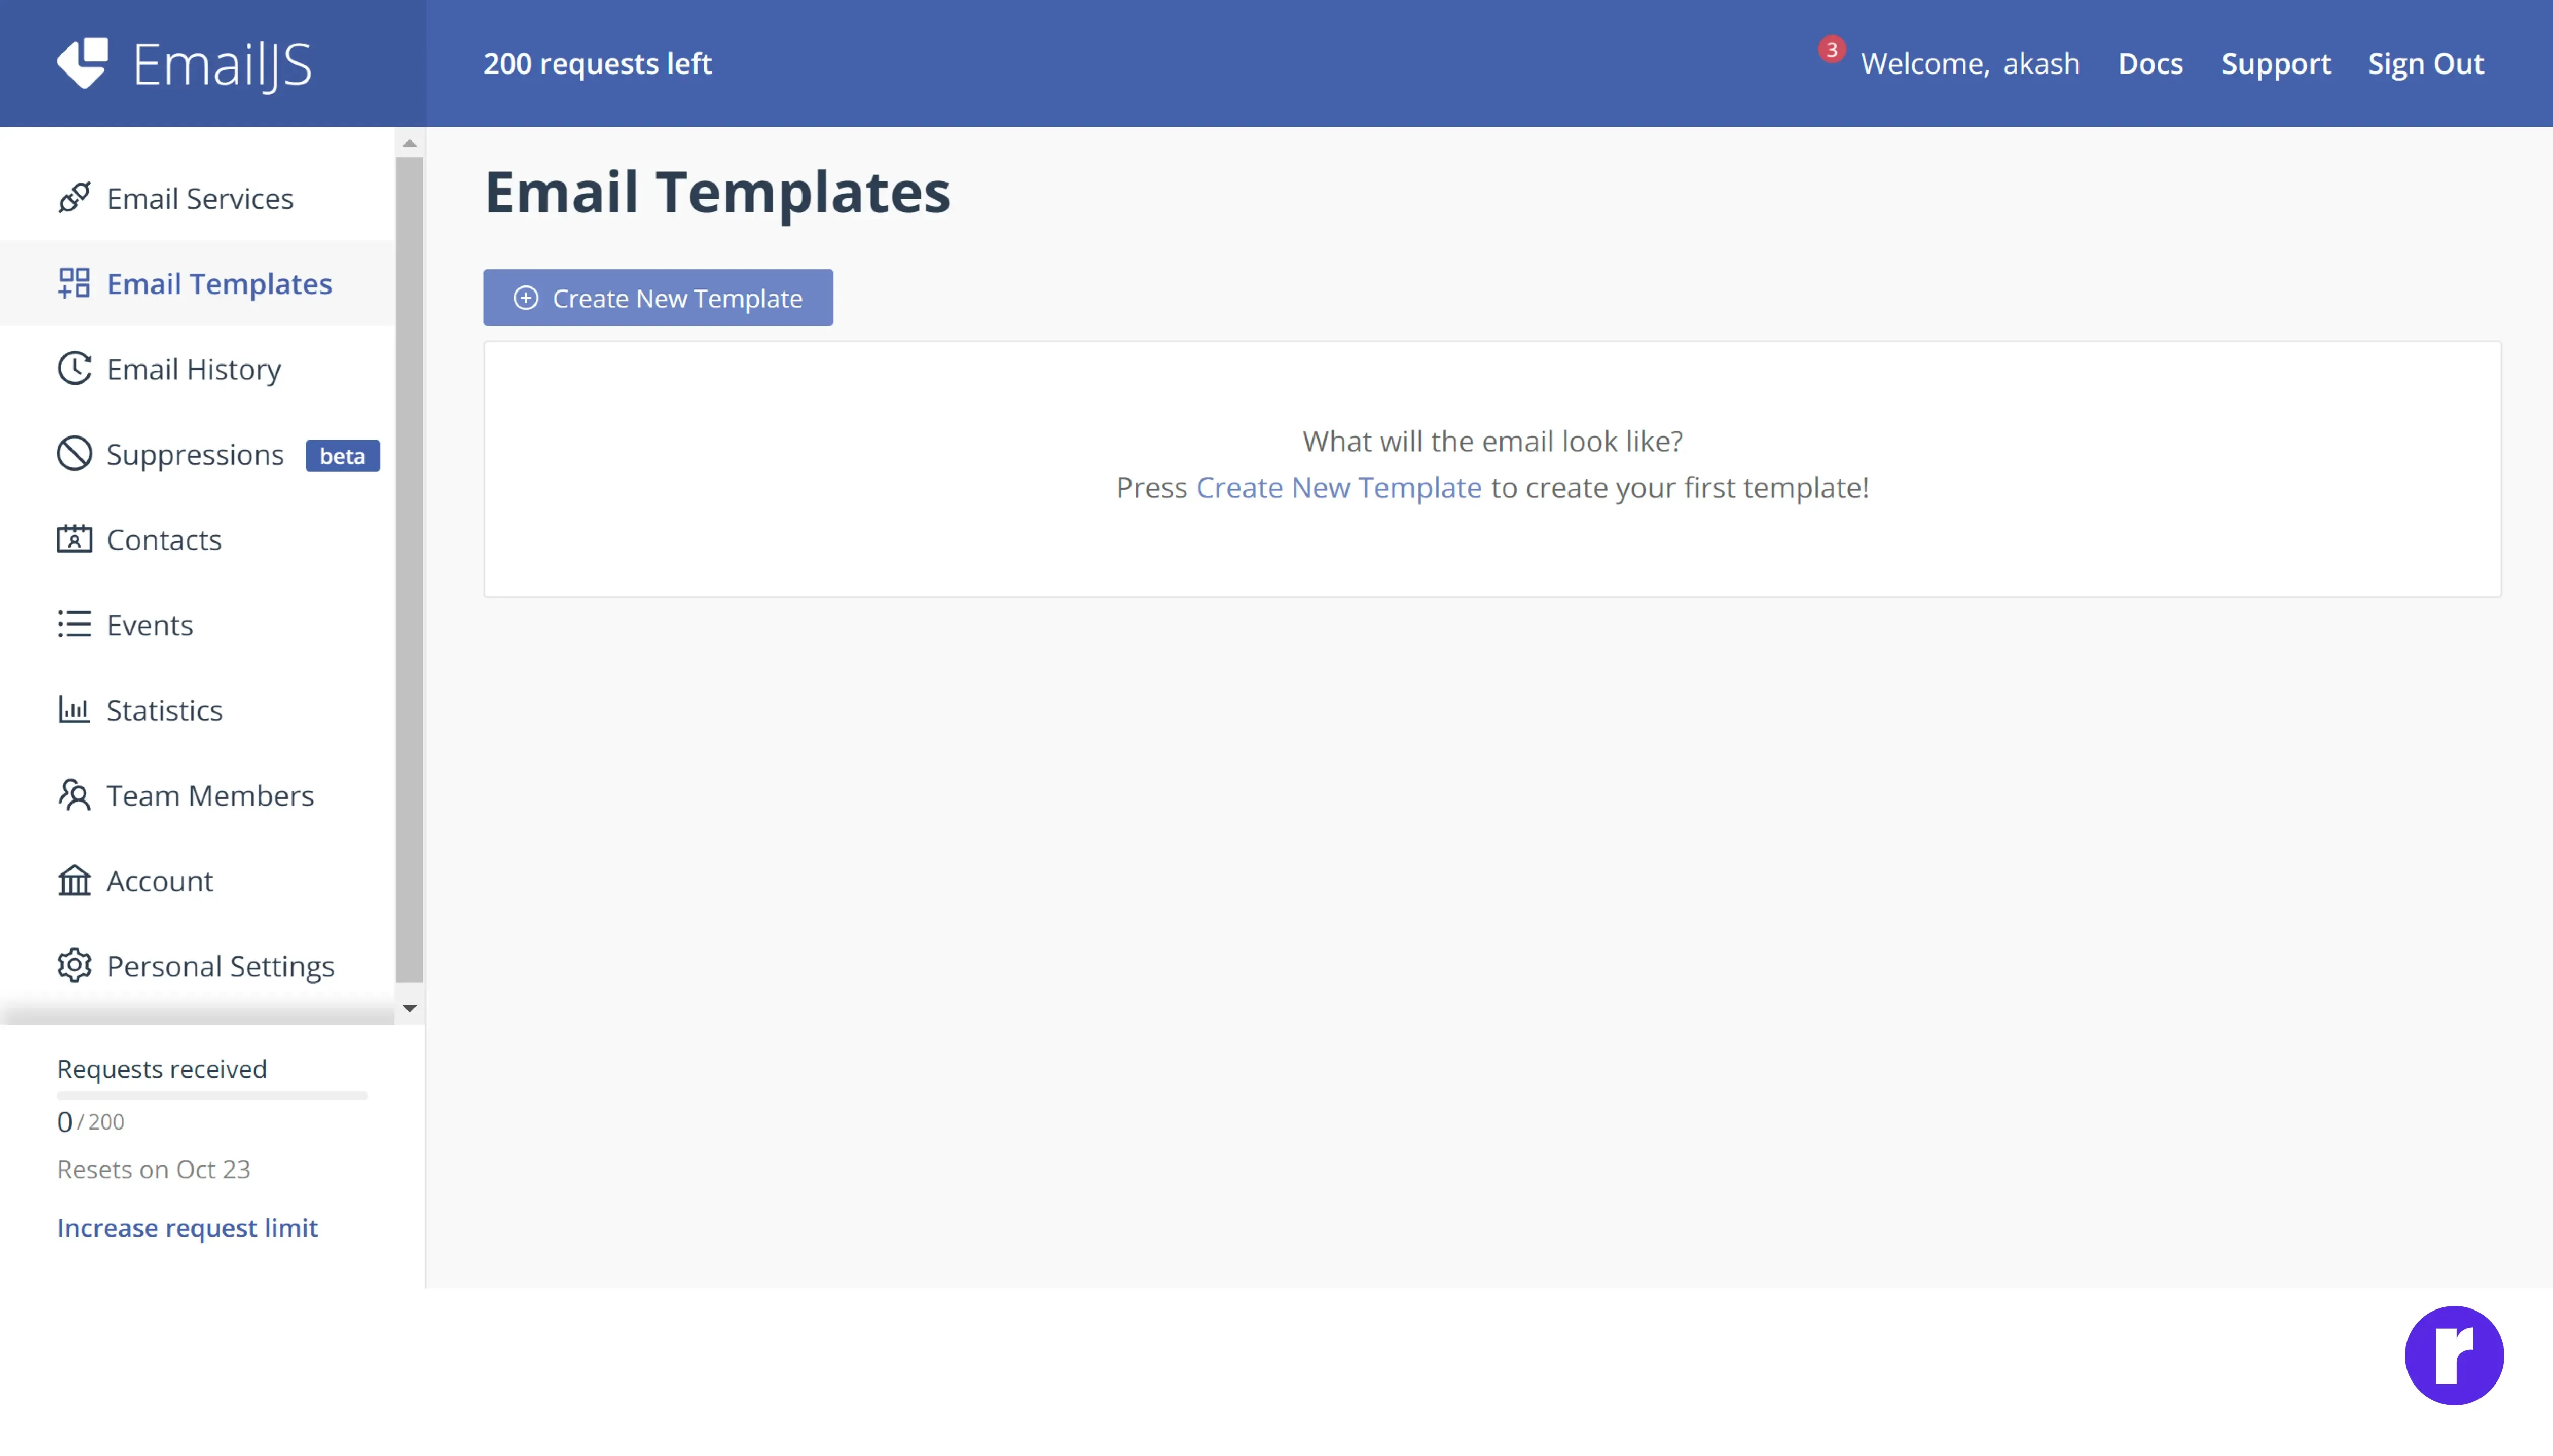
Task: Open the Events page
Action: [198, 625]
